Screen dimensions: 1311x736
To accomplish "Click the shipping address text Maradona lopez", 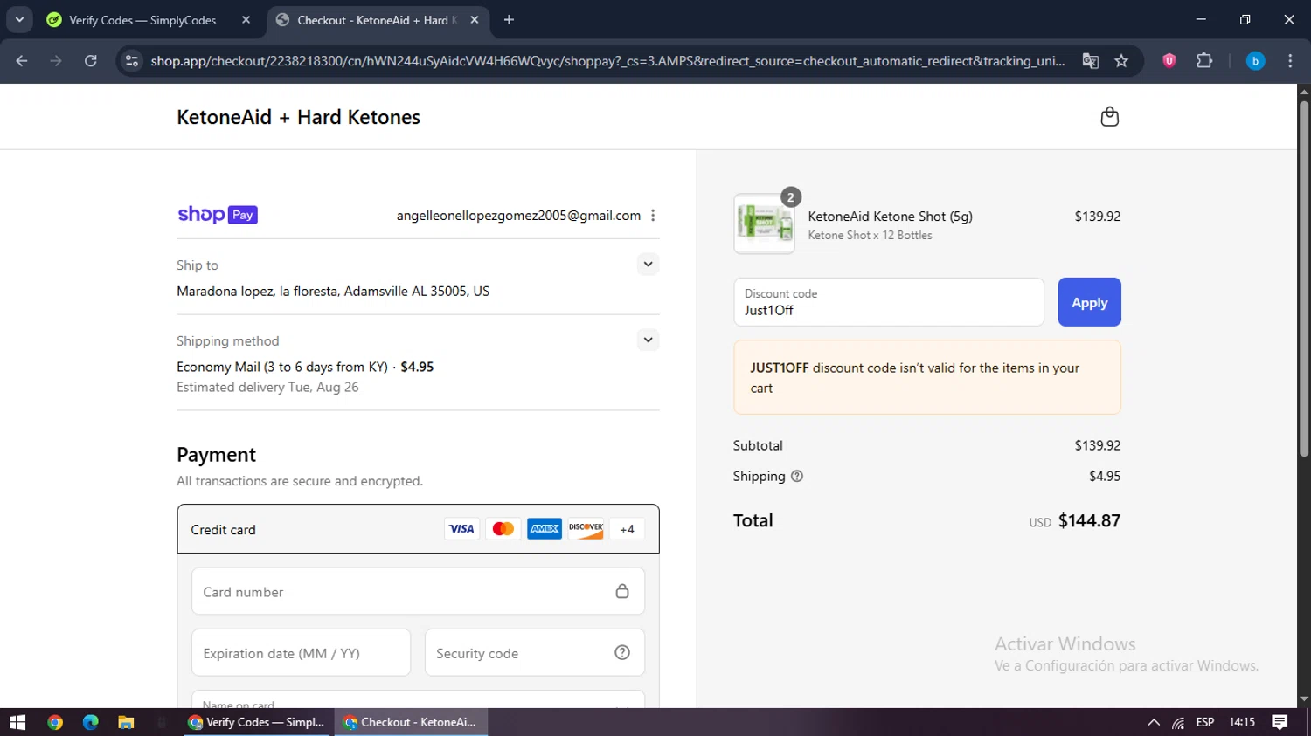I will coord(333,291).
